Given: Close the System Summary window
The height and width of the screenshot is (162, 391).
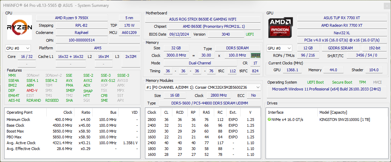Looking at the screenshot, I should 387,5.
